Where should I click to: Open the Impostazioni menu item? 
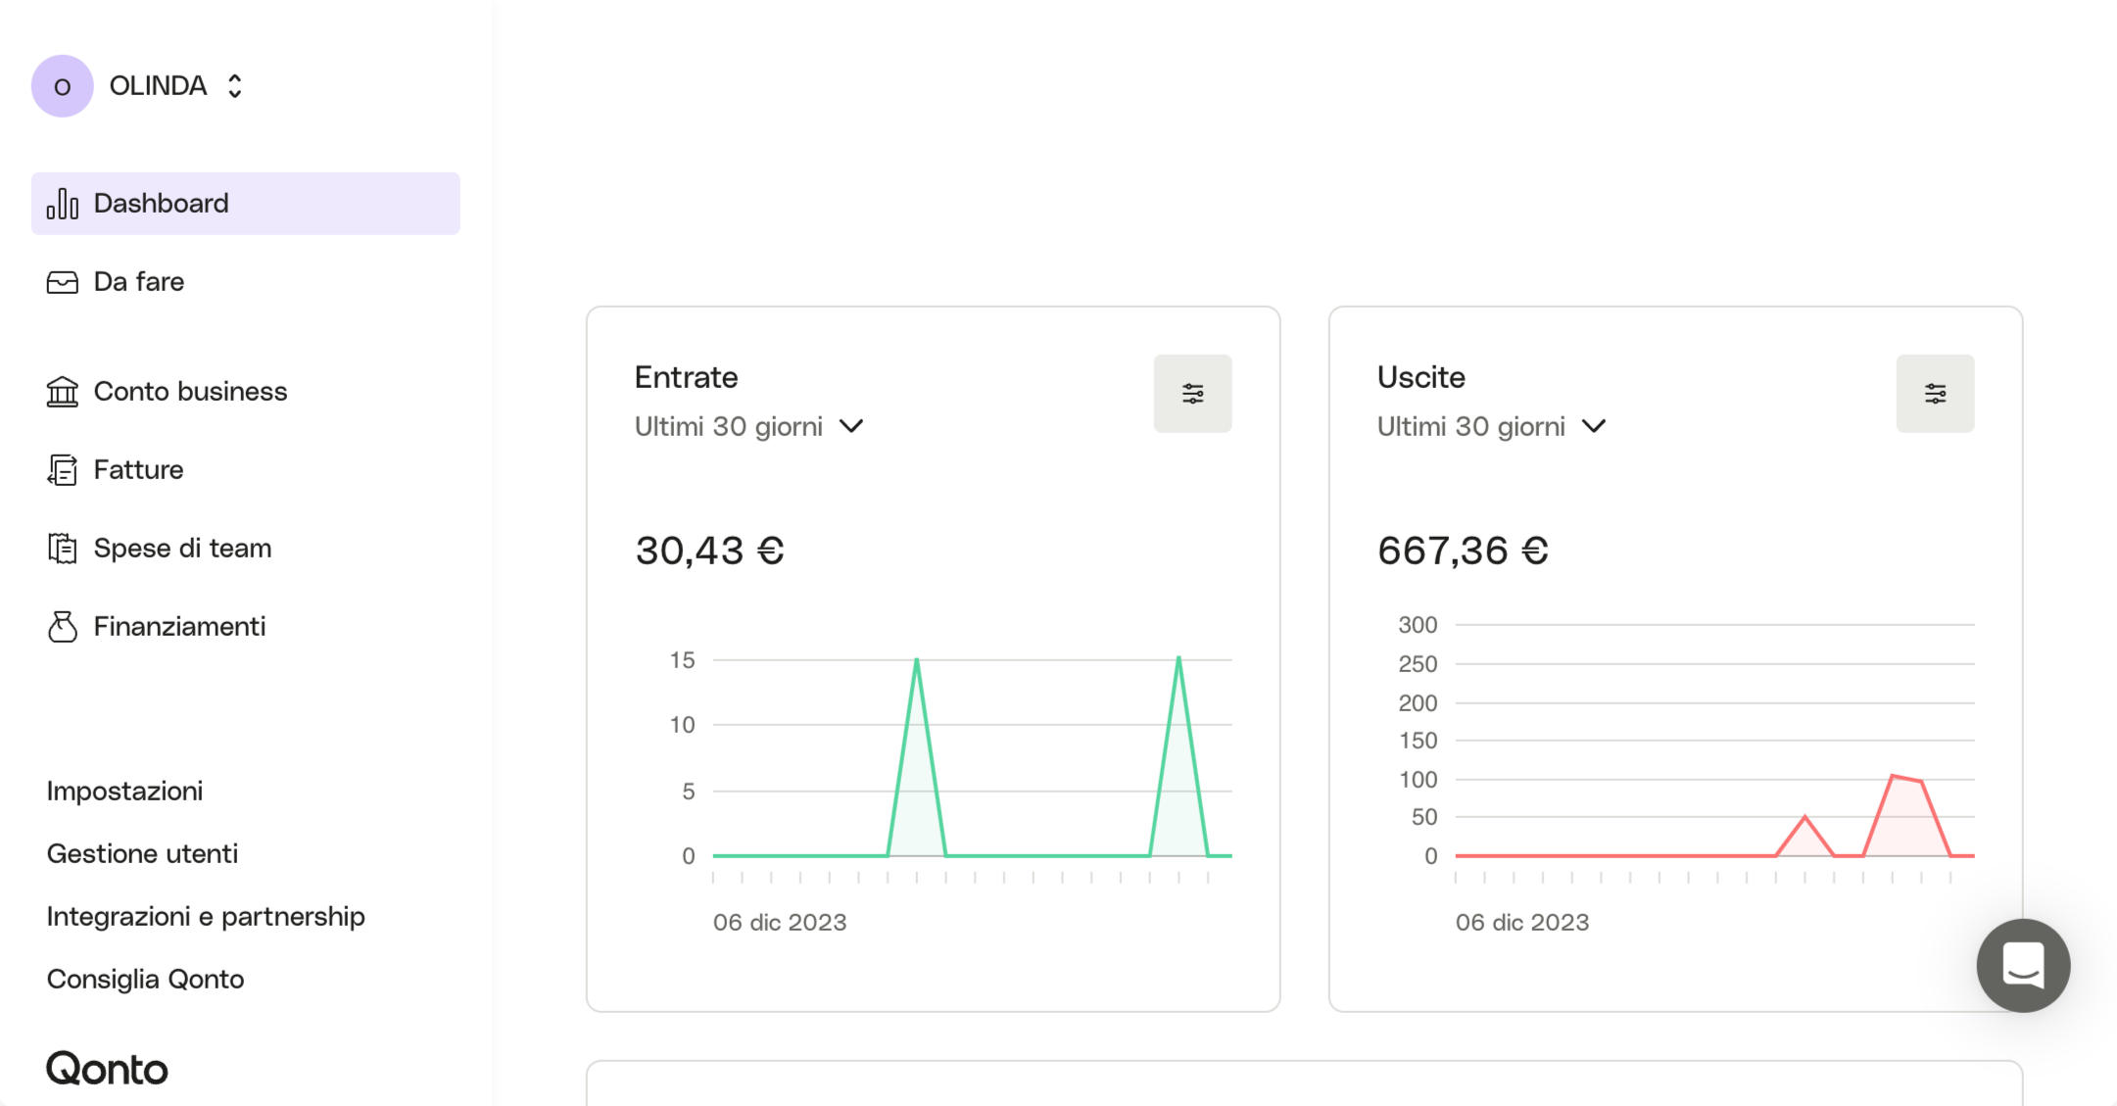click(125, 792)
